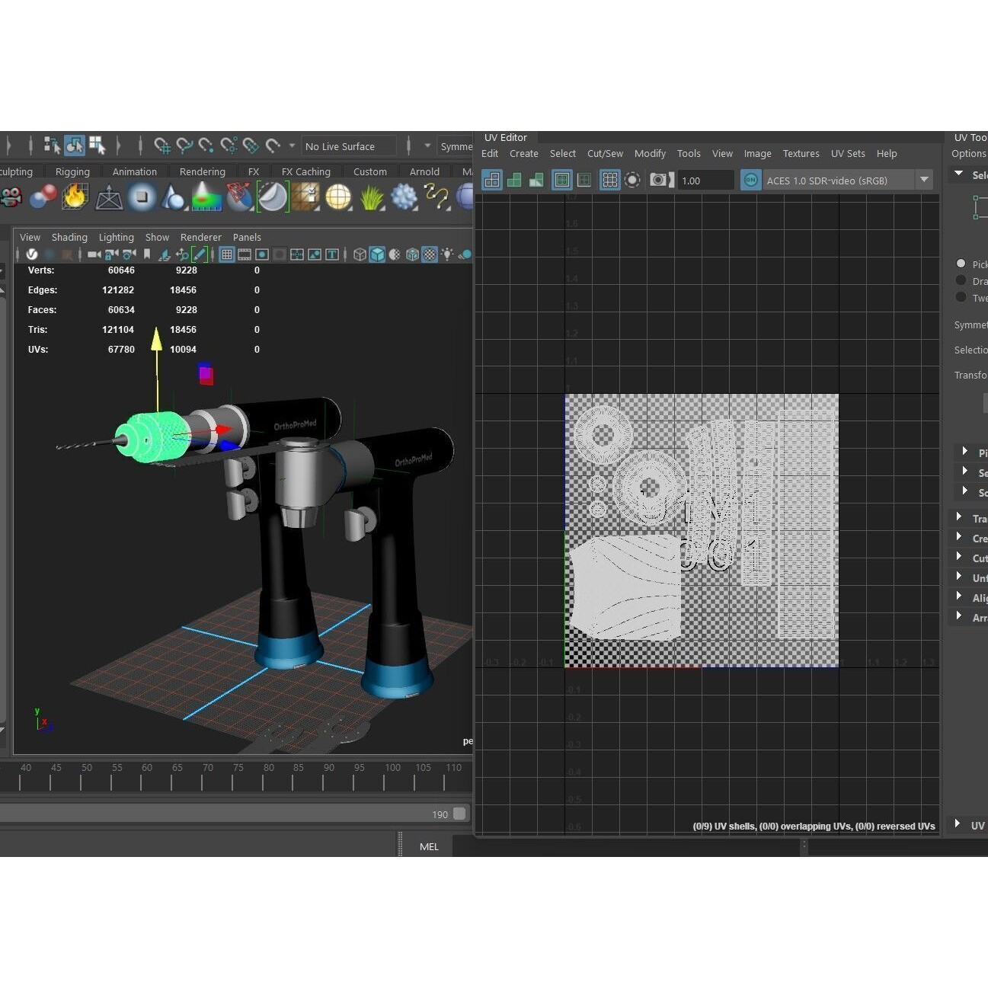Click the grass Paint Effects shelf icon
The width and height of the screenshot is (988, 988).
pyautogui.click(x=371, y=197)
